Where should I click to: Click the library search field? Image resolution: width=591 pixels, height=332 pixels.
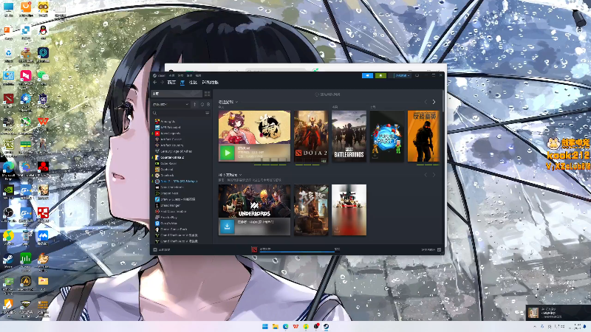point(178,113)
